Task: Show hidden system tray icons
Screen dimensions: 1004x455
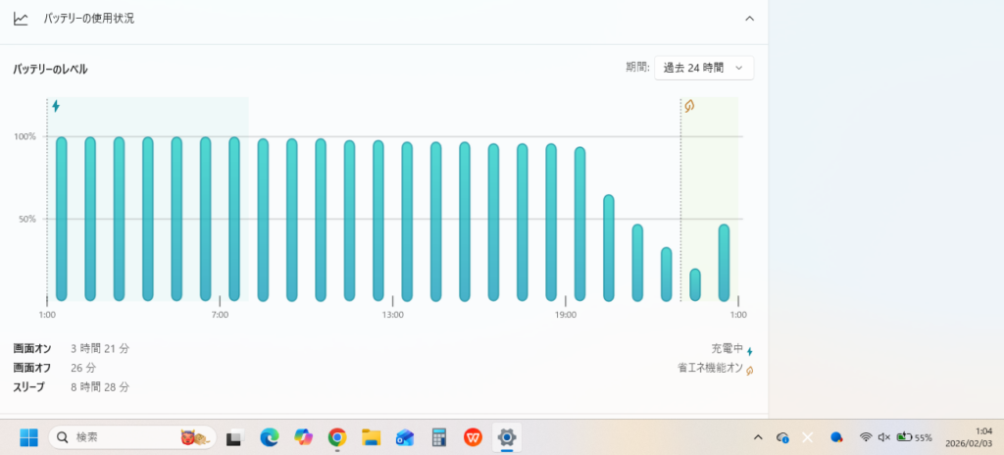Action: 757,437
